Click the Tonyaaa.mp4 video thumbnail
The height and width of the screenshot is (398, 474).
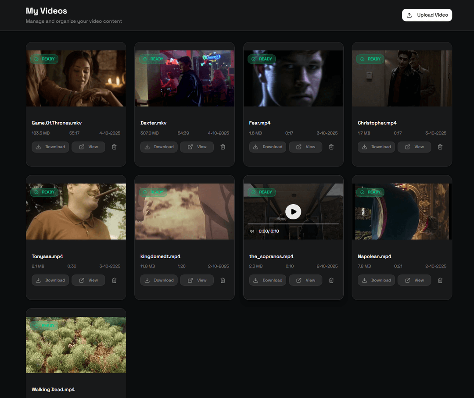76,212
